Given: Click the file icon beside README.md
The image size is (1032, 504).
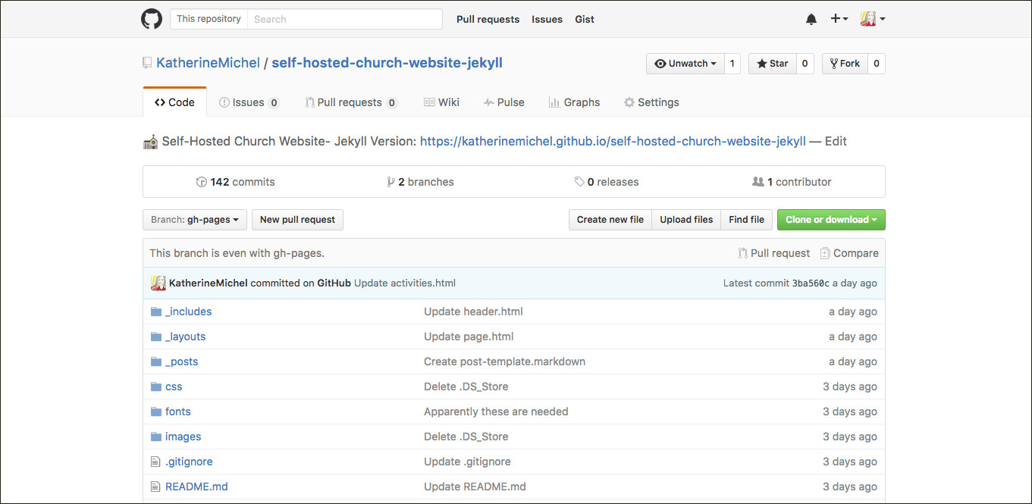Looking at the screenshot, I should click(x=156, y=487).
